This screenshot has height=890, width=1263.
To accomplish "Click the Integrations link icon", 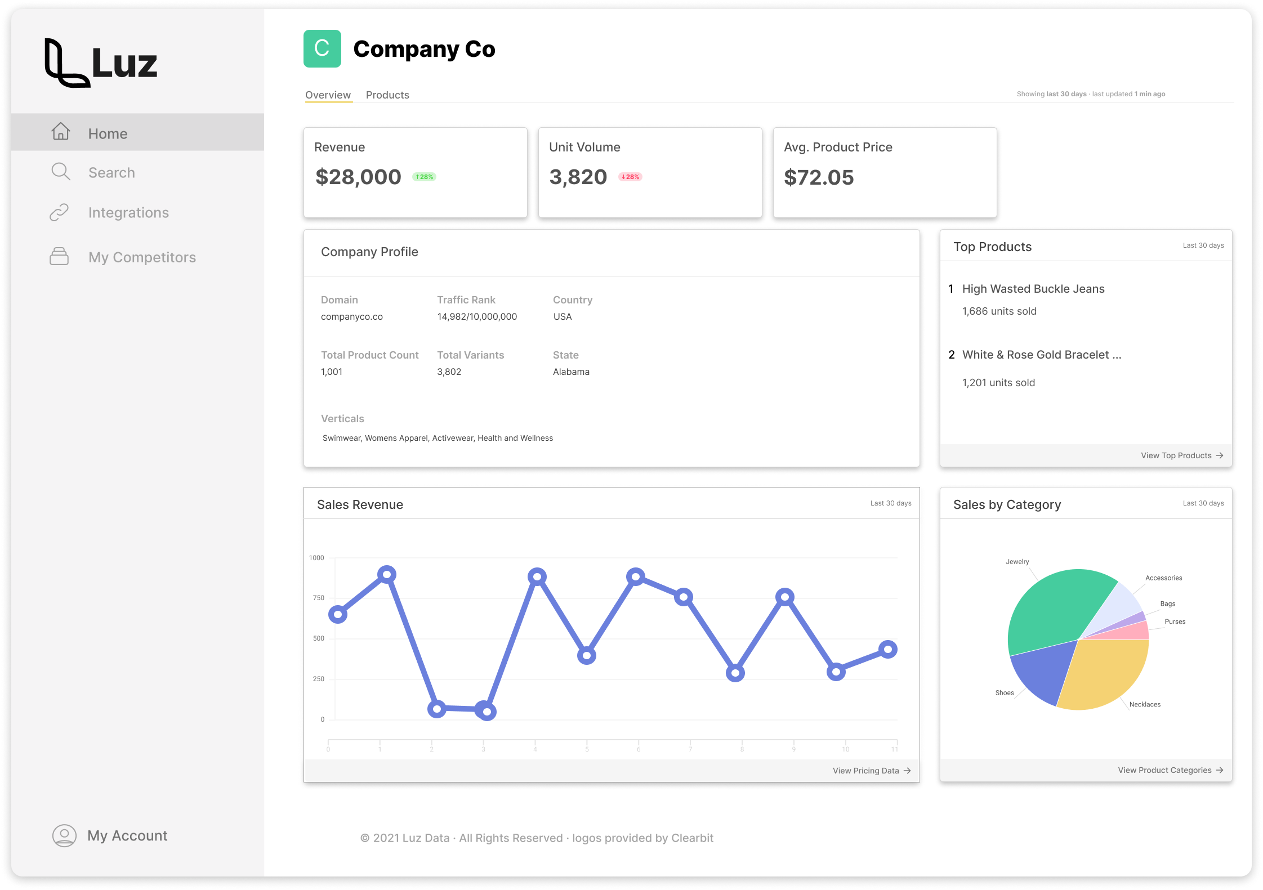I will (61, 212).
